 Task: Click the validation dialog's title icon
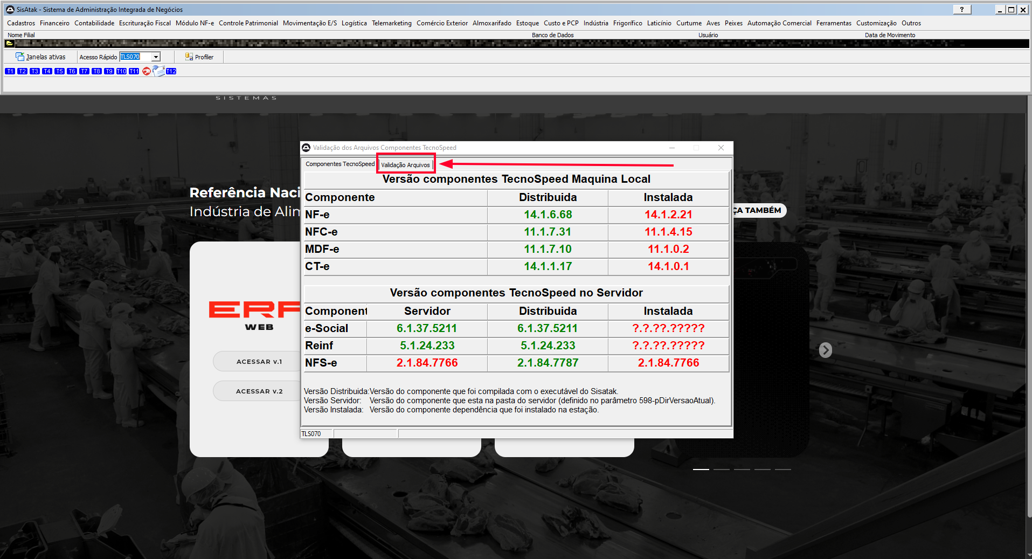[306, 148]
